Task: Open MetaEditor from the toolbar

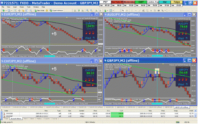Action: (x=47, y=10)
